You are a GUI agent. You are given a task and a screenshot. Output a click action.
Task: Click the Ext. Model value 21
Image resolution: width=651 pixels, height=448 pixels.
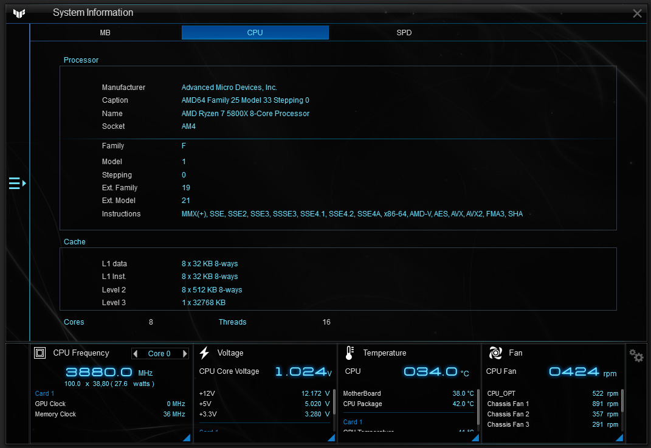(x=186, y=201)
